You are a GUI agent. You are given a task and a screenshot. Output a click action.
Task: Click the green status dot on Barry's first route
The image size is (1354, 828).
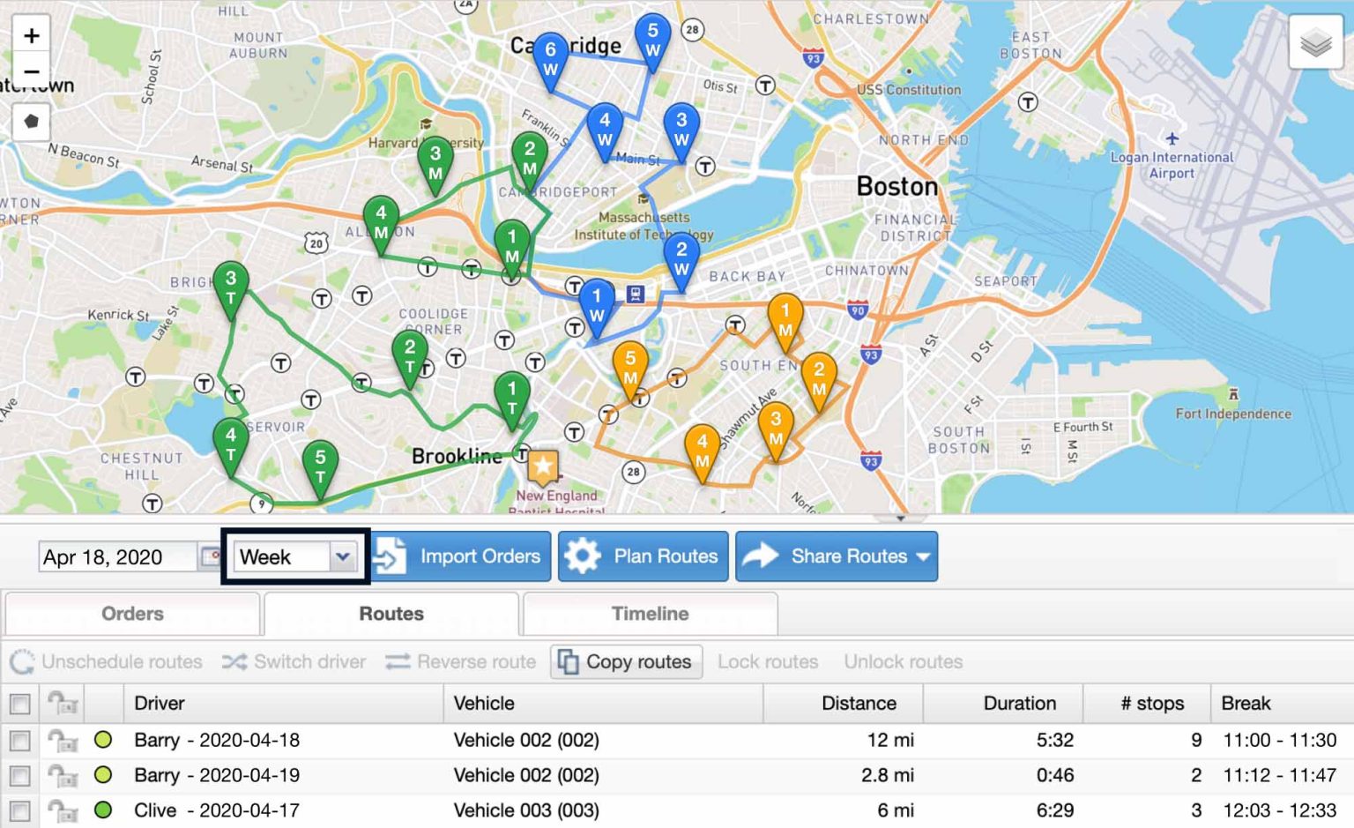pos(105,741)
